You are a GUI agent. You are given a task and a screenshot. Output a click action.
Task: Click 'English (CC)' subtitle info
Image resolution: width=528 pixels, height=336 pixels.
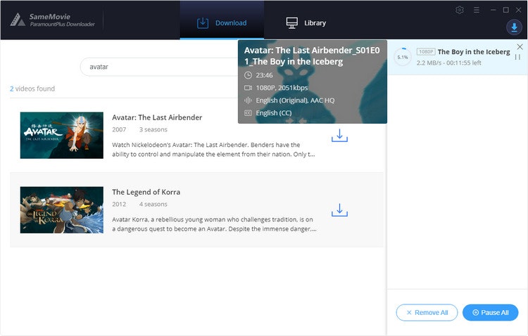pyautogui.click(x=274, y=113)
